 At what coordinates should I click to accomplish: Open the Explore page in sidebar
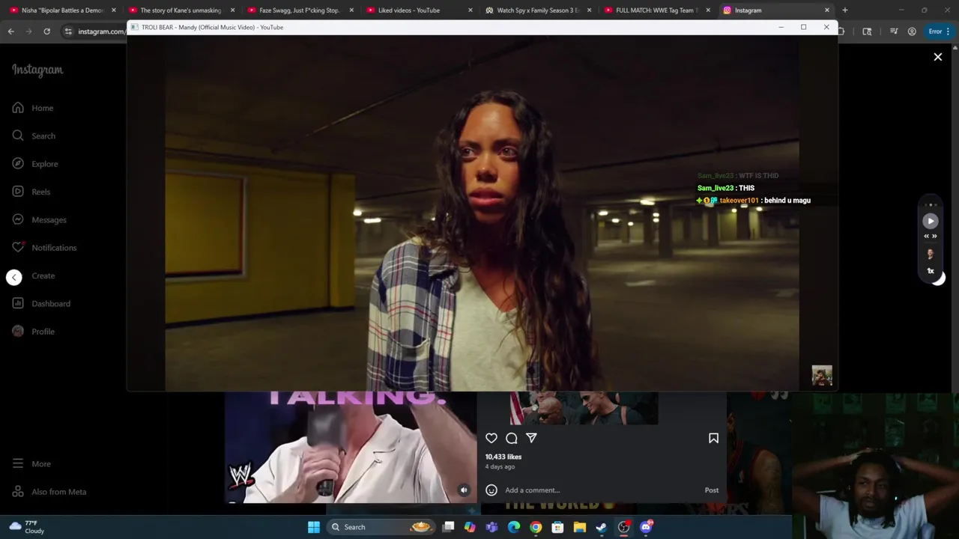[x=34, y=164]
